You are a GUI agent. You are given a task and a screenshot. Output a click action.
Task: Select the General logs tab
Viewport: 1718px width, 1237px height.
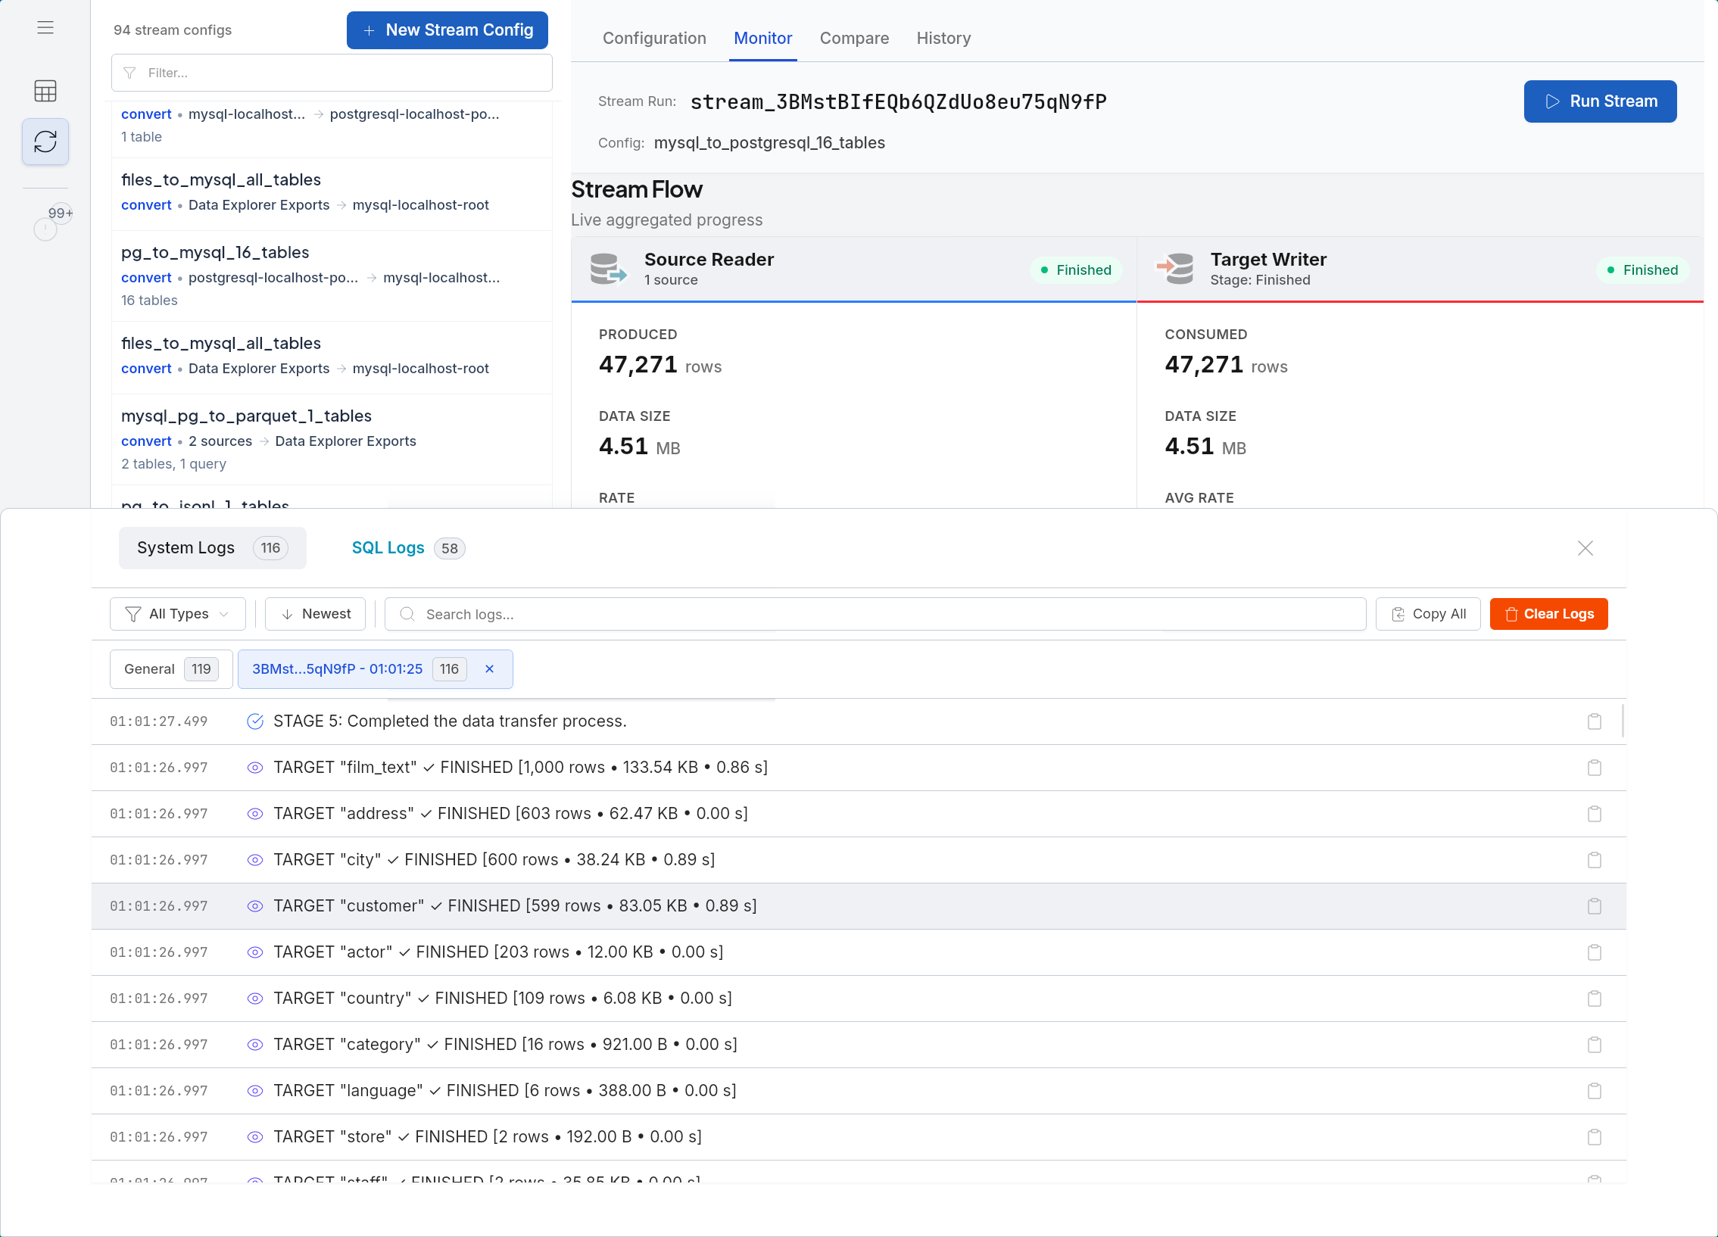(171, 669)
